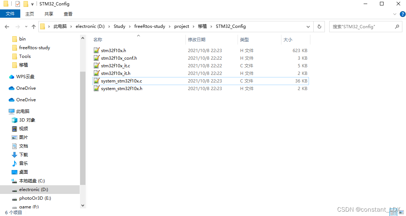
Task: Click freeRtos-study in the address breadcrumb
Action: 150,26
